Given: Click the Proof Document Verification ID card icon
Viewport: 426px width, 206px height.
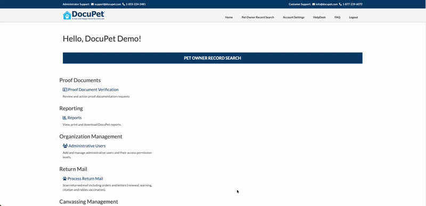Looking at the screenshot, I should pos(64,89).
